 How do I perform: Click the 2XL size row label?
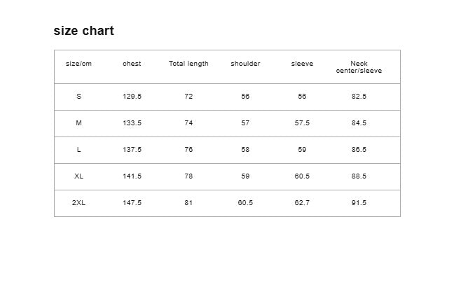click(78, 203)
